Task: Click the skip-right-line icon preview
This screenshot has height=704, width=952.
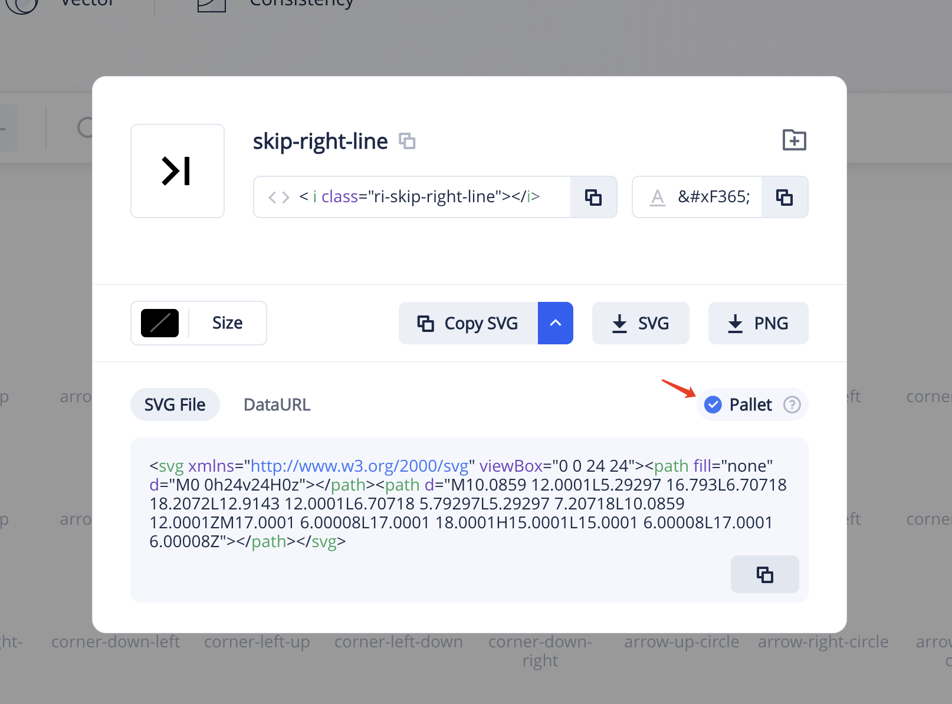Action: (x=177, y=170)
